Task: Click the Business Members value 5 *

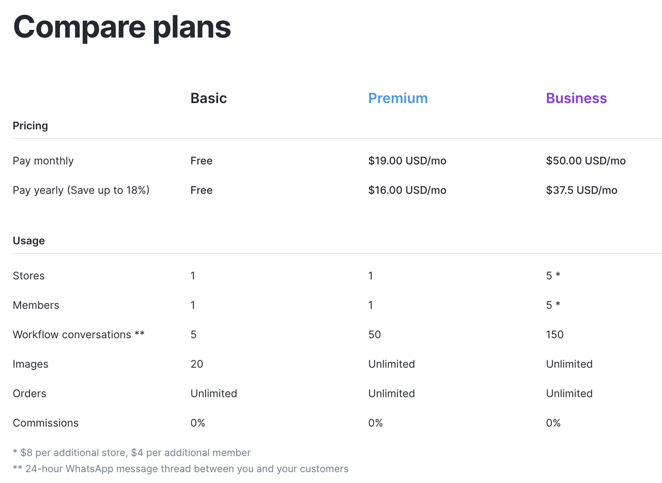Action: pyautogui.click(x=553, y=305)
